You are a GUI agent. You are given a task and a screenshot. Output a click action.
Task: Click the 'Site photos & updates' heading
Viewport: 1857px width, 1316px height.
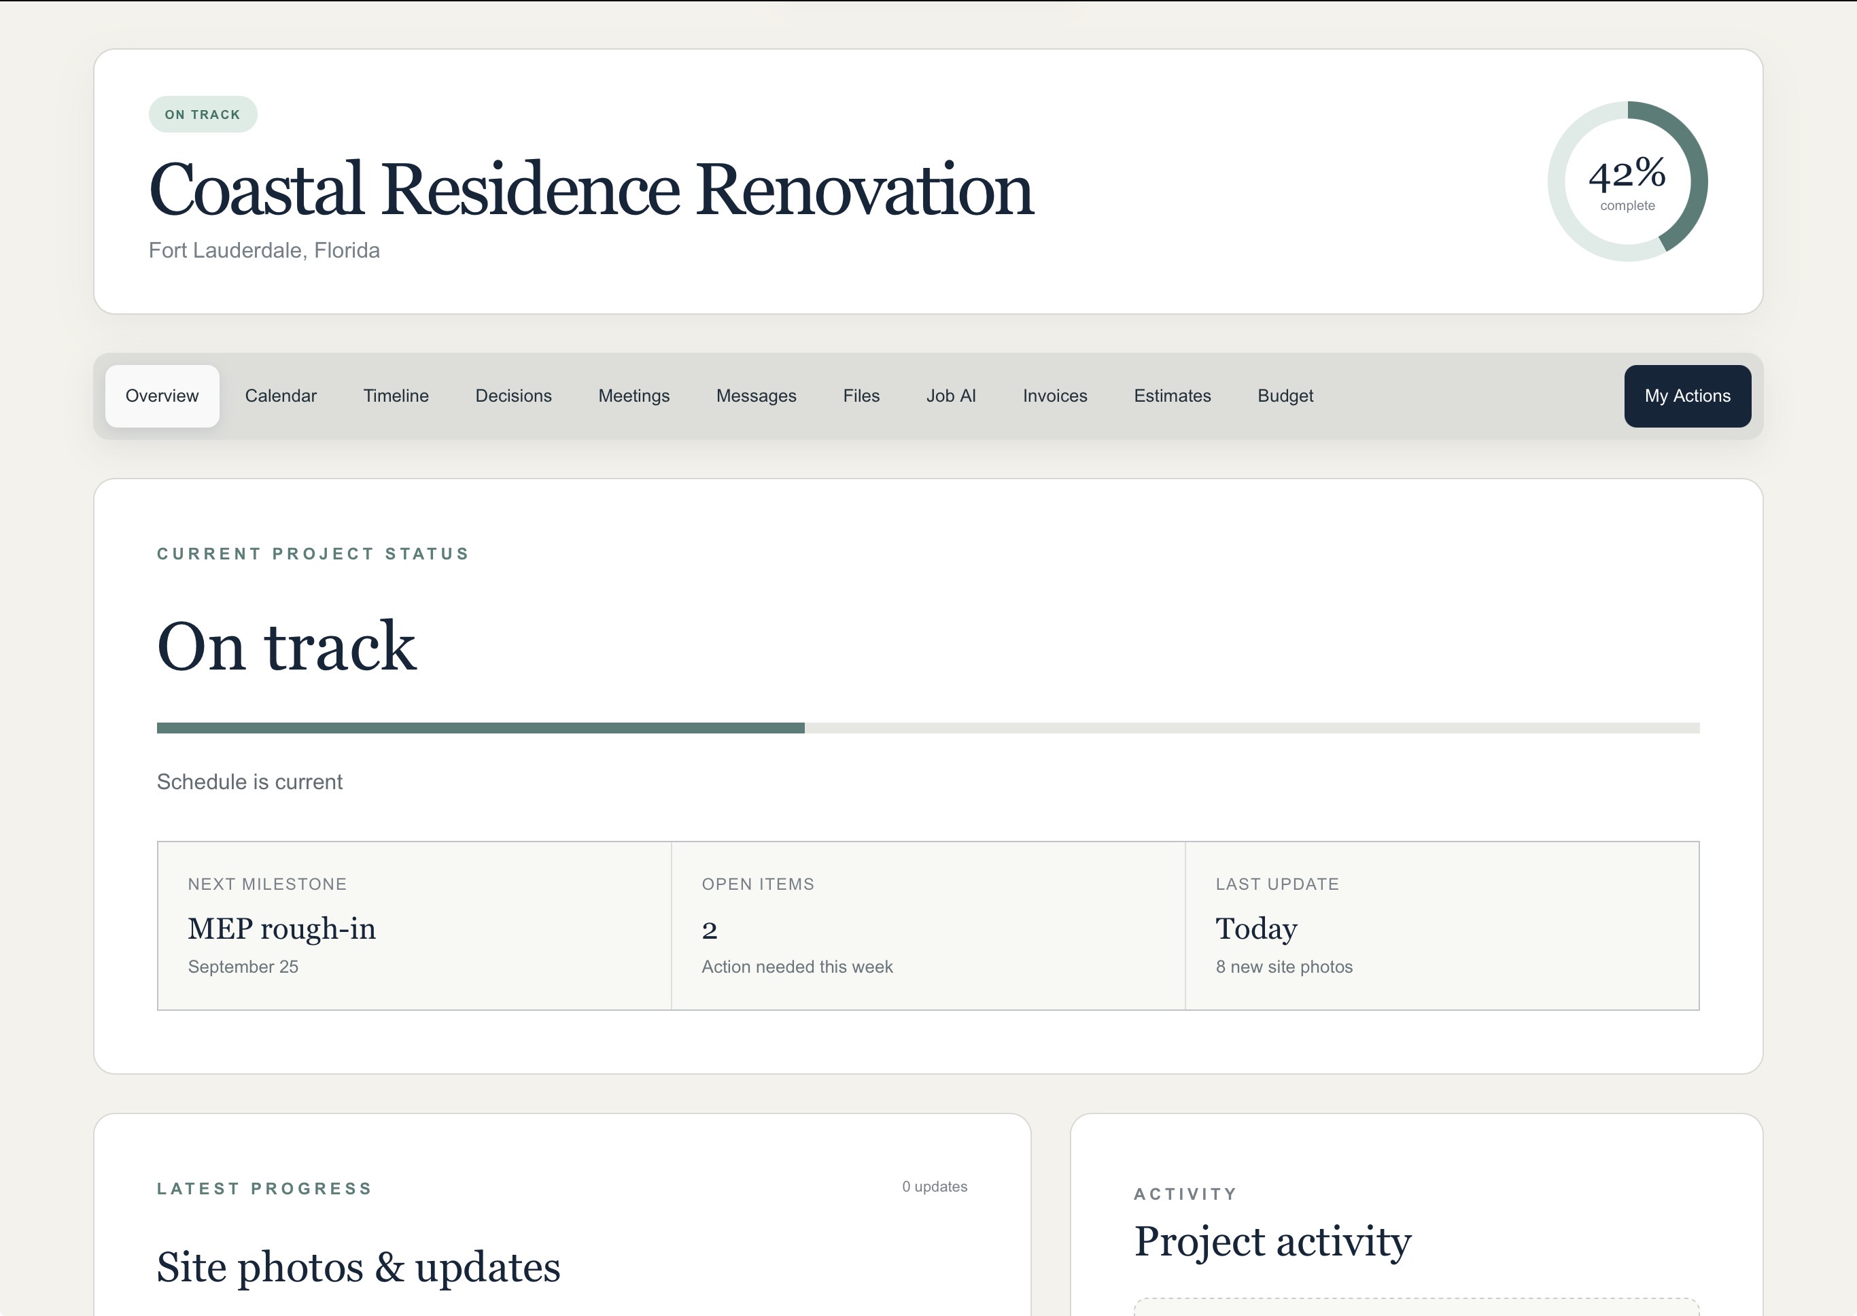point(358,1267)
